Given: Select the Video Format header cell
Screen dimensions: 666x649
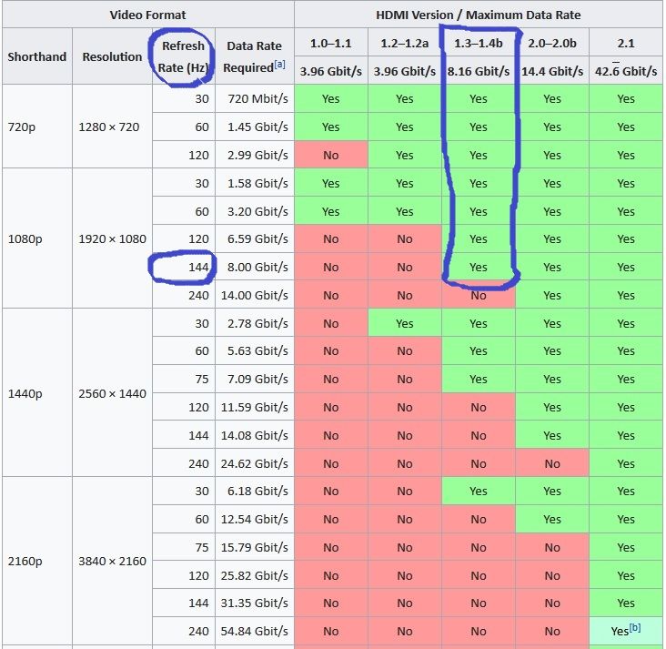Looking at the screenshot, I should point(146,15).
